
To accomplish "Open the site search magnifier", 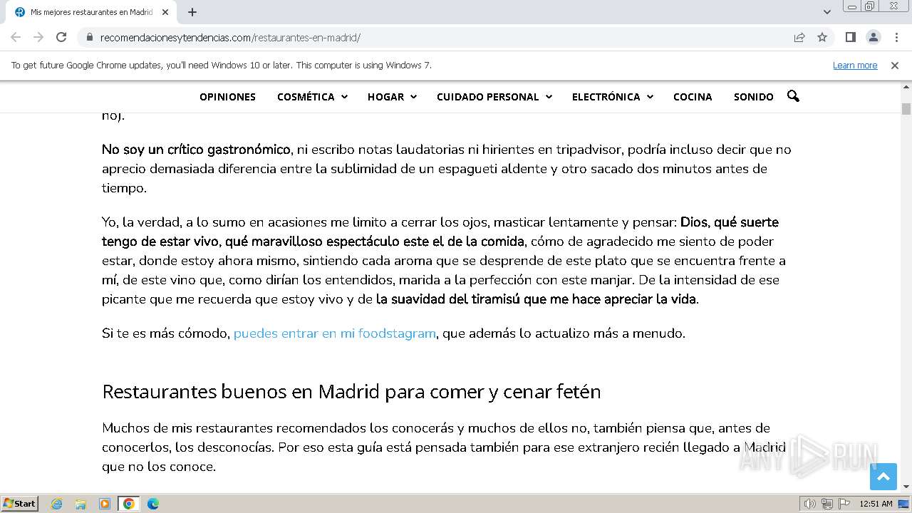I will pyautogui.click(x=793, y=96).
